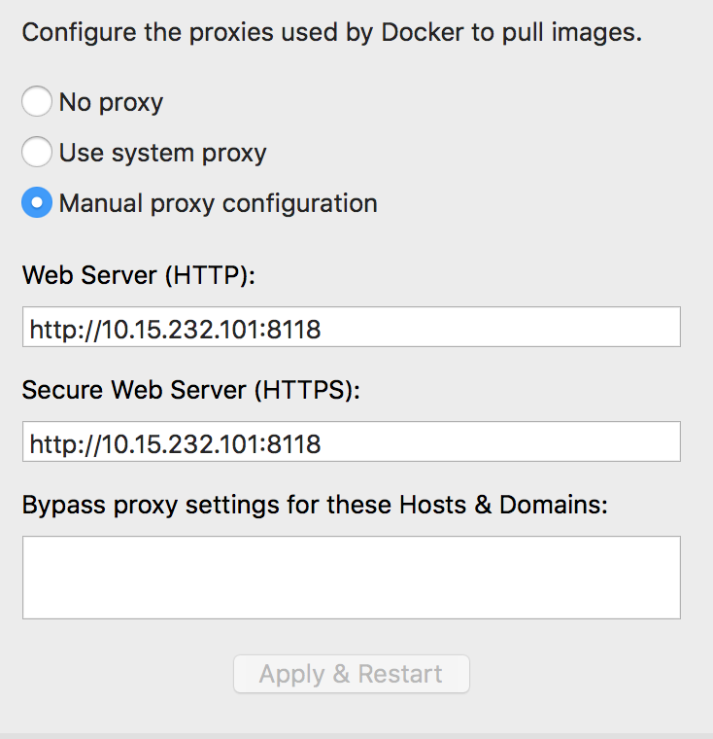Focus the Secure Web Server (HTTPS) input field
Viewport: 713px width, 739px height.
click(486, 442)
